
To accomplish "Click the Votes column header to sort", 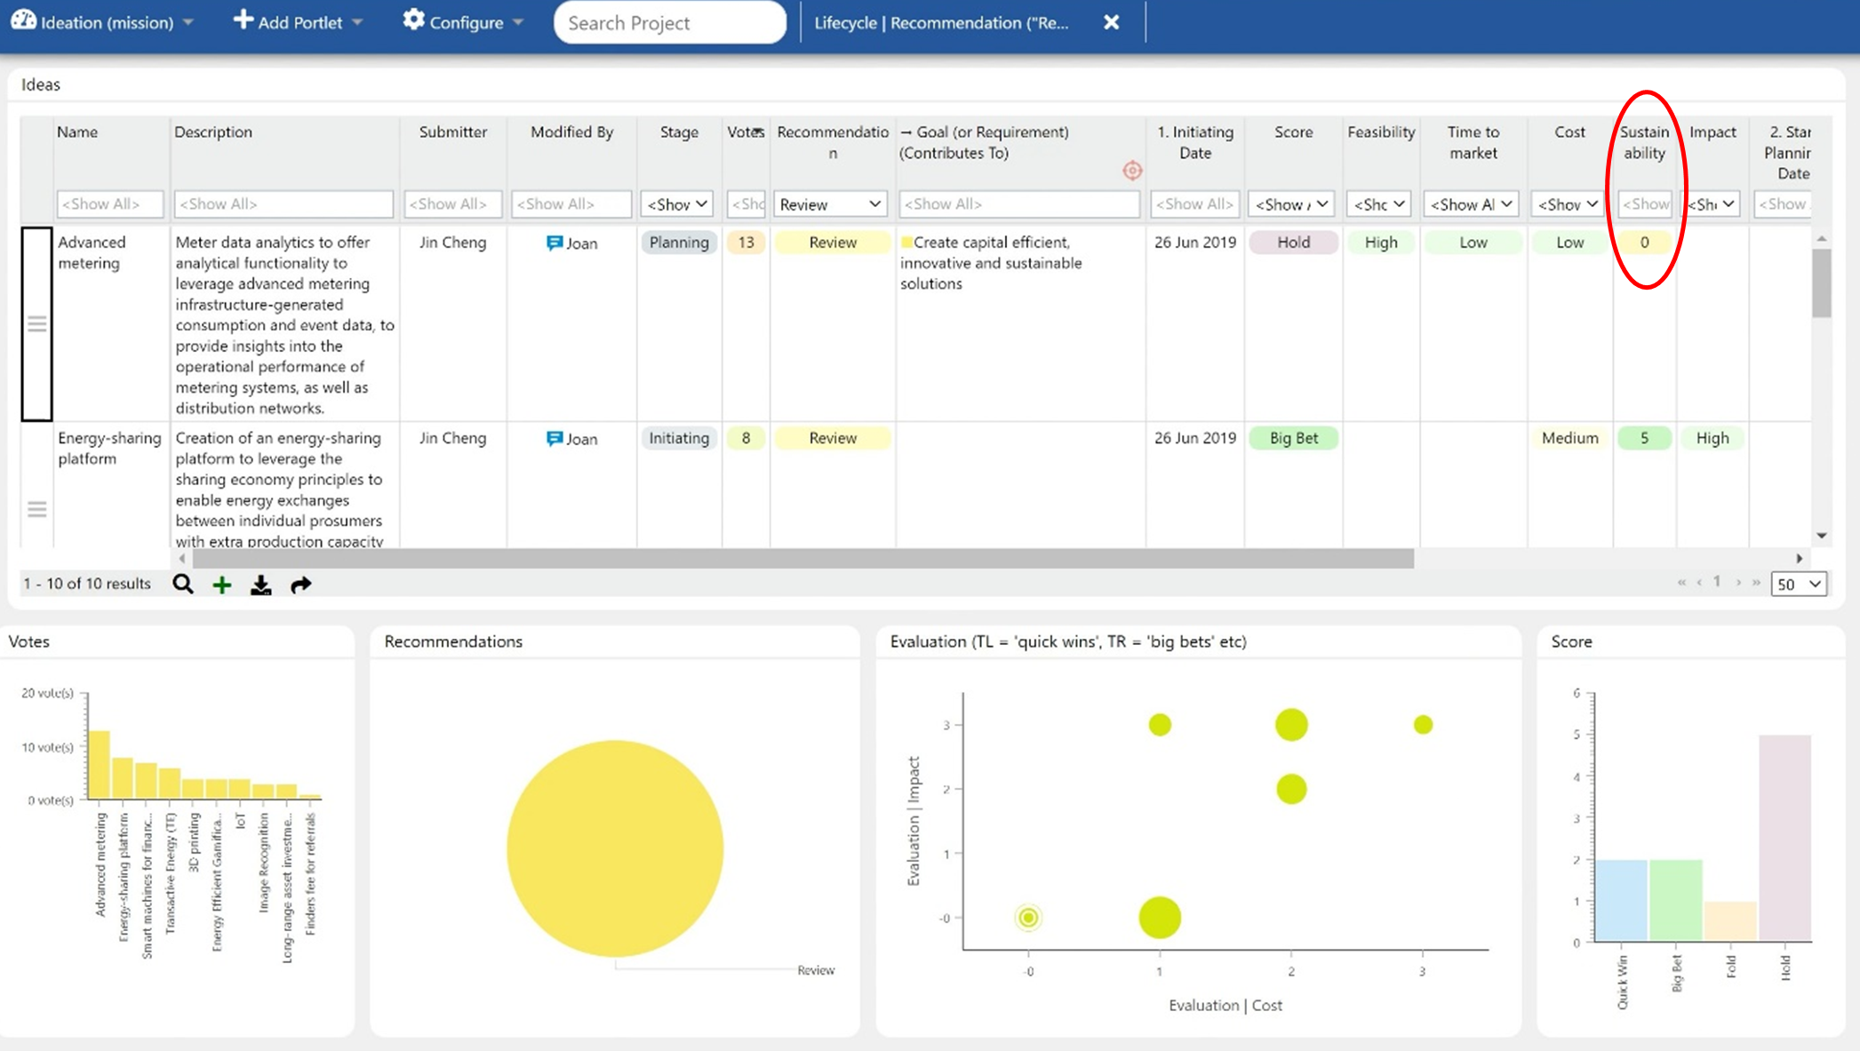I will pos(745,132).
